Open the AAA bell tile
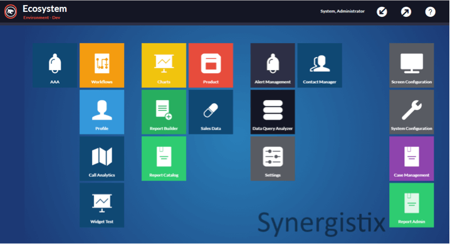This screenshot has width=450, height=244. pyautogui.click(x=55, y=65)
